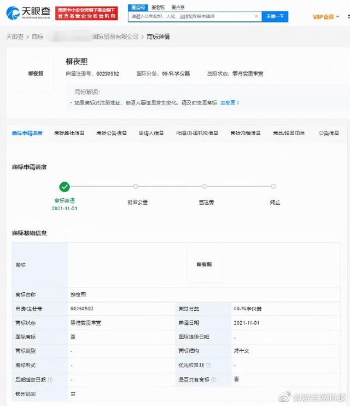
Task: Click the Tianyancha logo in header
Action: coord(28,13)
